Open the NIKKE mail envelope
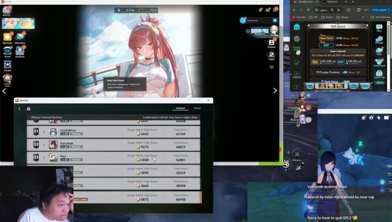Viewport: 392px width, 222px height. (x=267, y=10)
